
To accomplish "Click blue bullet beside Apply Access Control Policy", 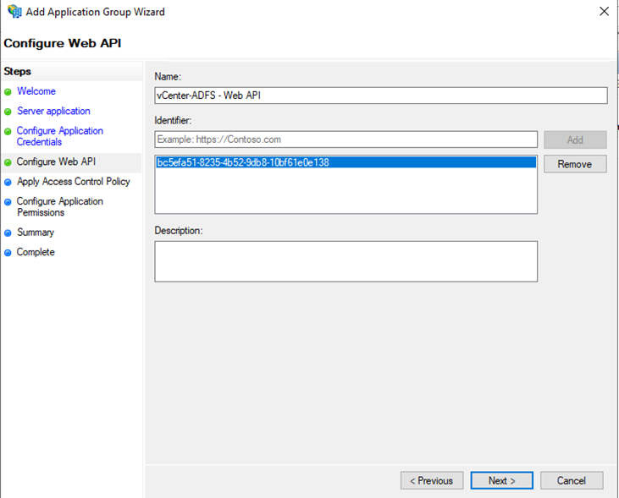I will (8, 182).
